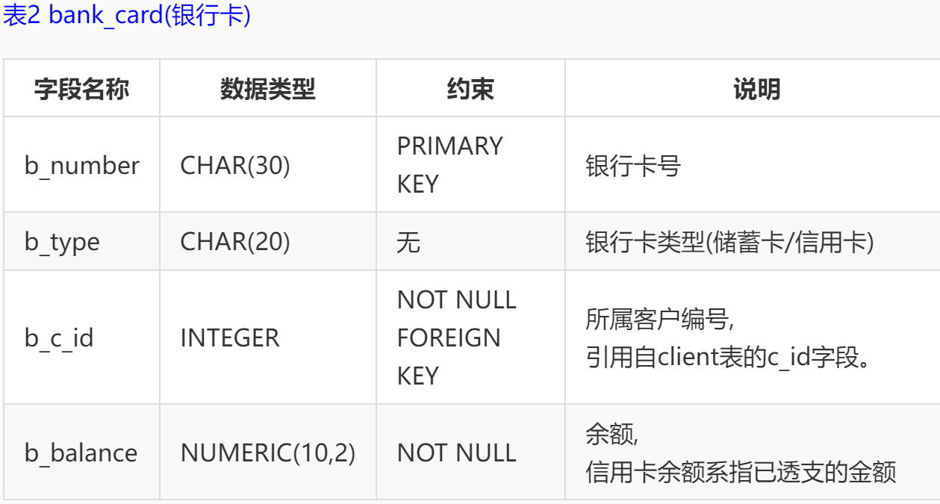Click the 信用卡余额系指已透支的金额 description text
The width and height of the screenshot is (940, 504).
(741, 472)
